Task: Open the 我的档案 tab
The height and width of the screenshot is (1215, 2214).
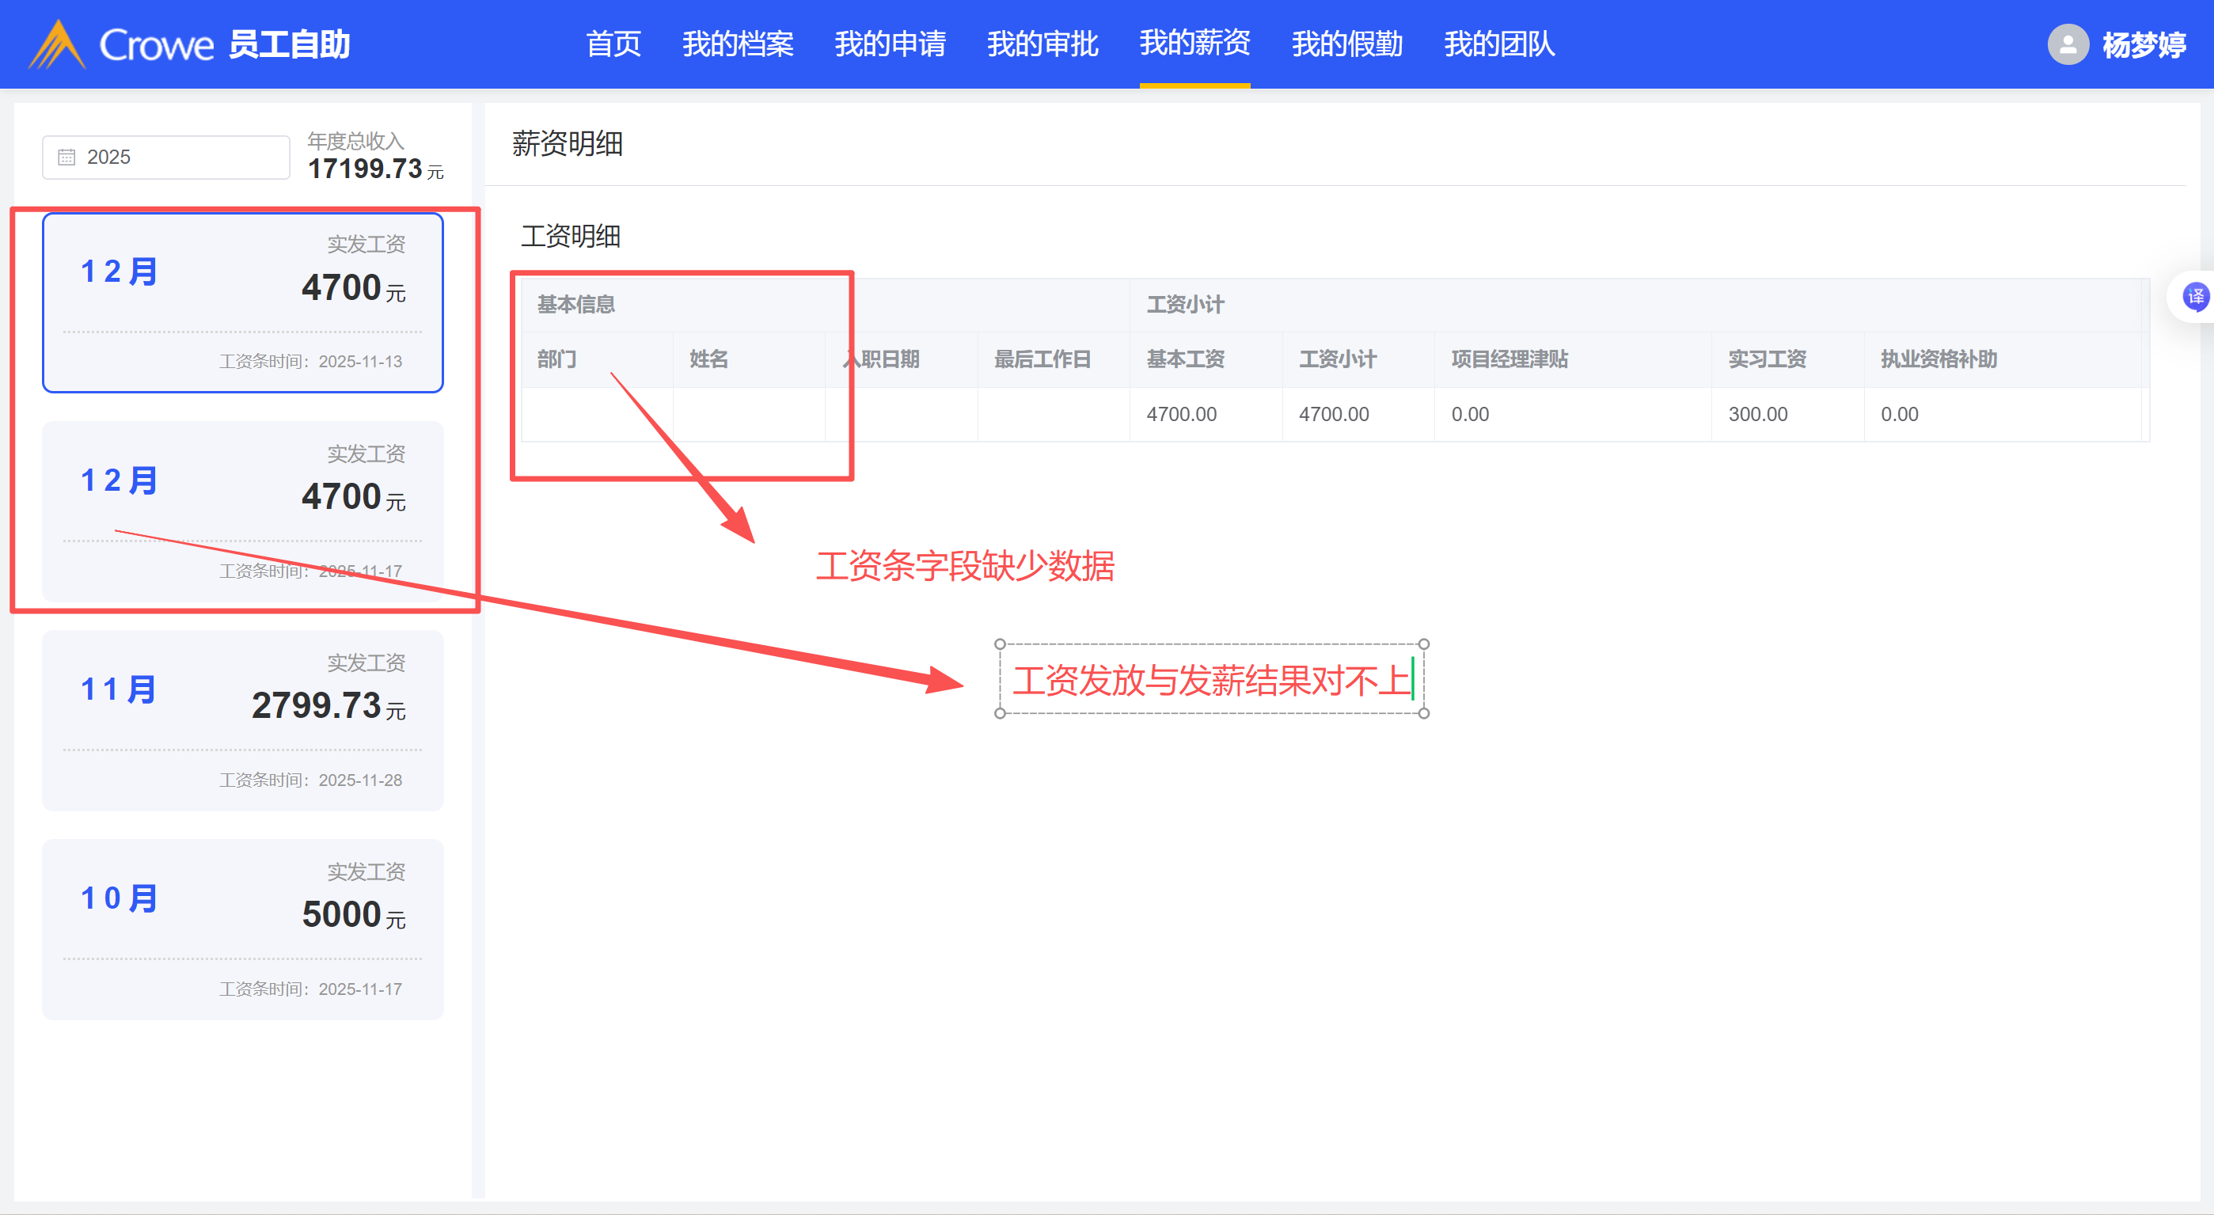Action: 738,44
